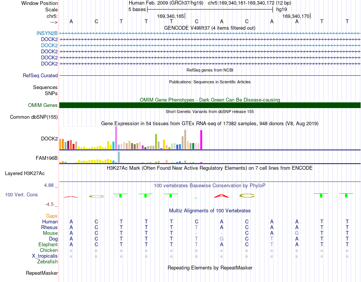
Task: Click the Zebrafish species label
Action: click(x=47, y=262)
